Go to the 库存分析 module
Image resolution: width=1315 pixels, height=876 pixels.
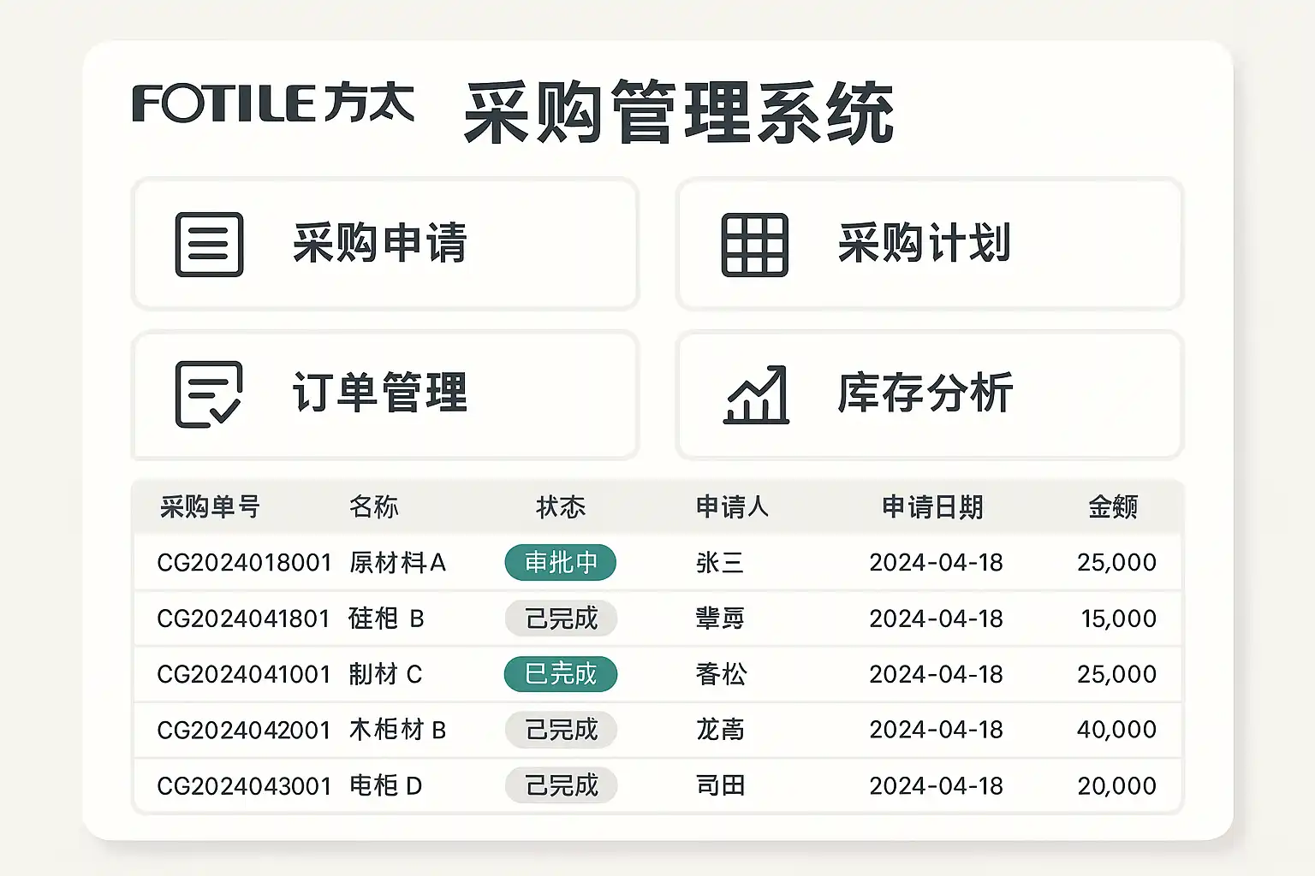coord(929,394)
